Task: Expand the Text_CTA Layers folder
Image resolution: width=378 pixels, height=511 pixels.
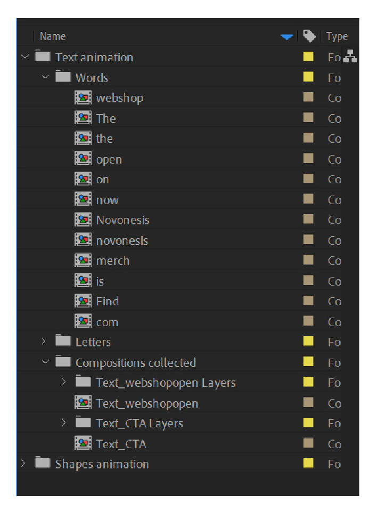Action: pyautogui.click(x=63, y=423)
